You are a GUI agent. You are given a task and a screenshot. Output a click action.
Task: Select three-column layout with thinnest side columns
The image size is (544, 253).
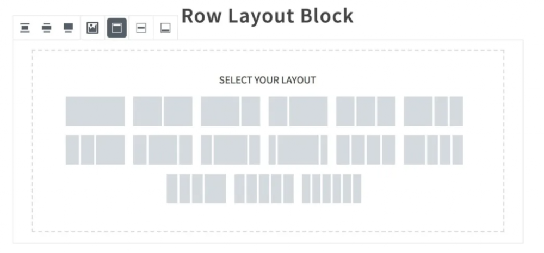coord(298,150)
